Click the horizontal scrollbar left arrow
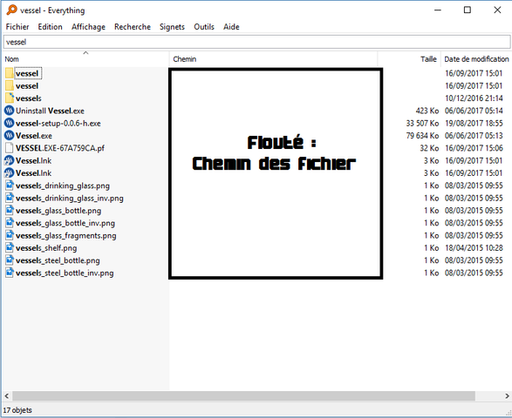 pyautogui.click(x=6, y=396)
